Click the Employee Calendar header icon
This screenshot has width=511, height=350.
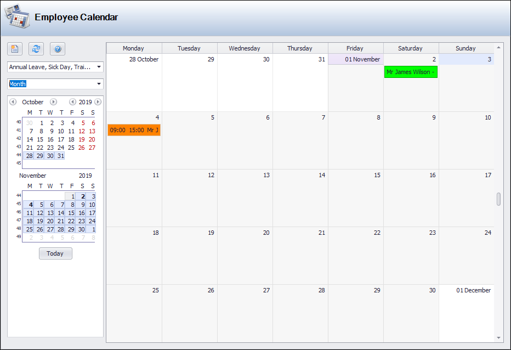click(17, 16)
